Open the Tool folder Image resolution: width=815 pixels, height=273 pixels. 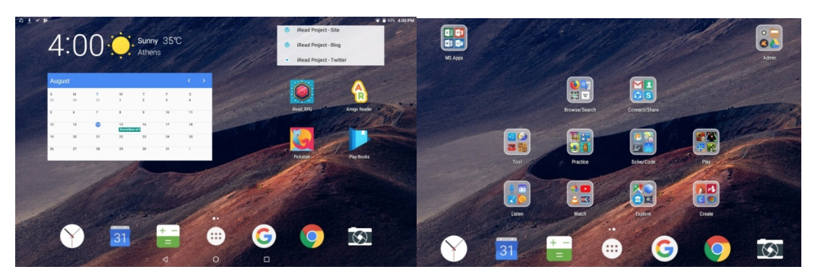tap(517, 142)
